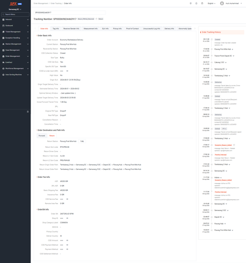Reveal the COD Payment Method value
This screenshot has height=263, width=246.
coord(67,245)
